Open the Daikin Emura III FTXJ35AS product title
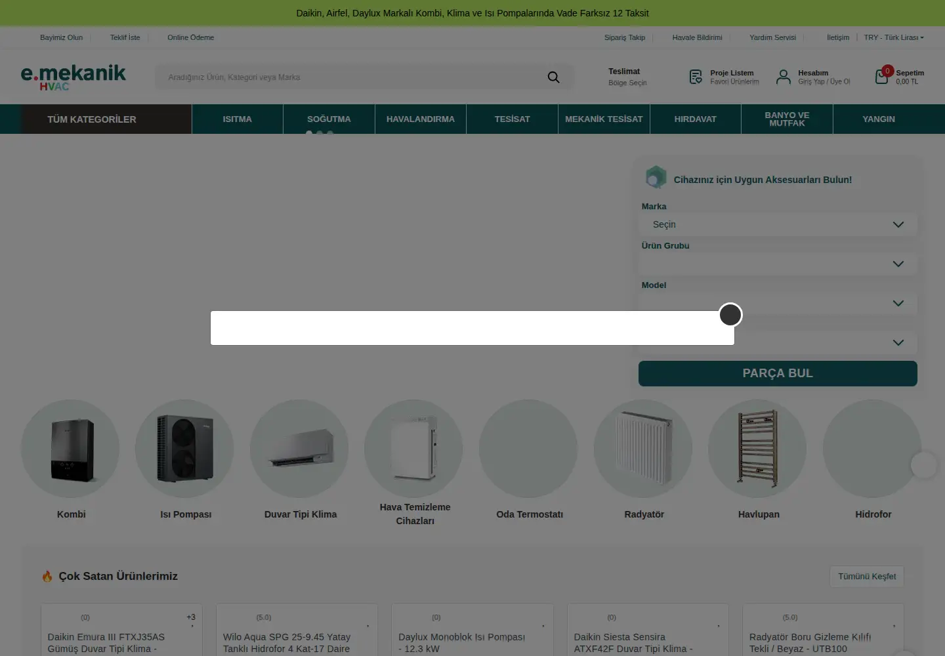Image resolution: width=945 pixels, height=656 pixels. pyautogui.click(x=106, y=643)
